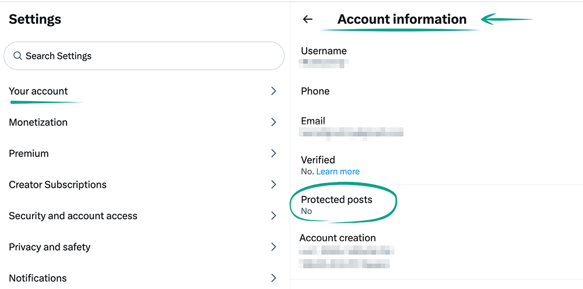This screenshot has height=289, width=583.
Task: Open the Your account menu item
Action: (38, 91)
